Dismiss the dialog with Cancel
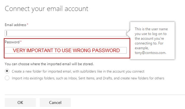Image resolution: width=185 pixels, height=109 pixels. click(x=55, y=102)
